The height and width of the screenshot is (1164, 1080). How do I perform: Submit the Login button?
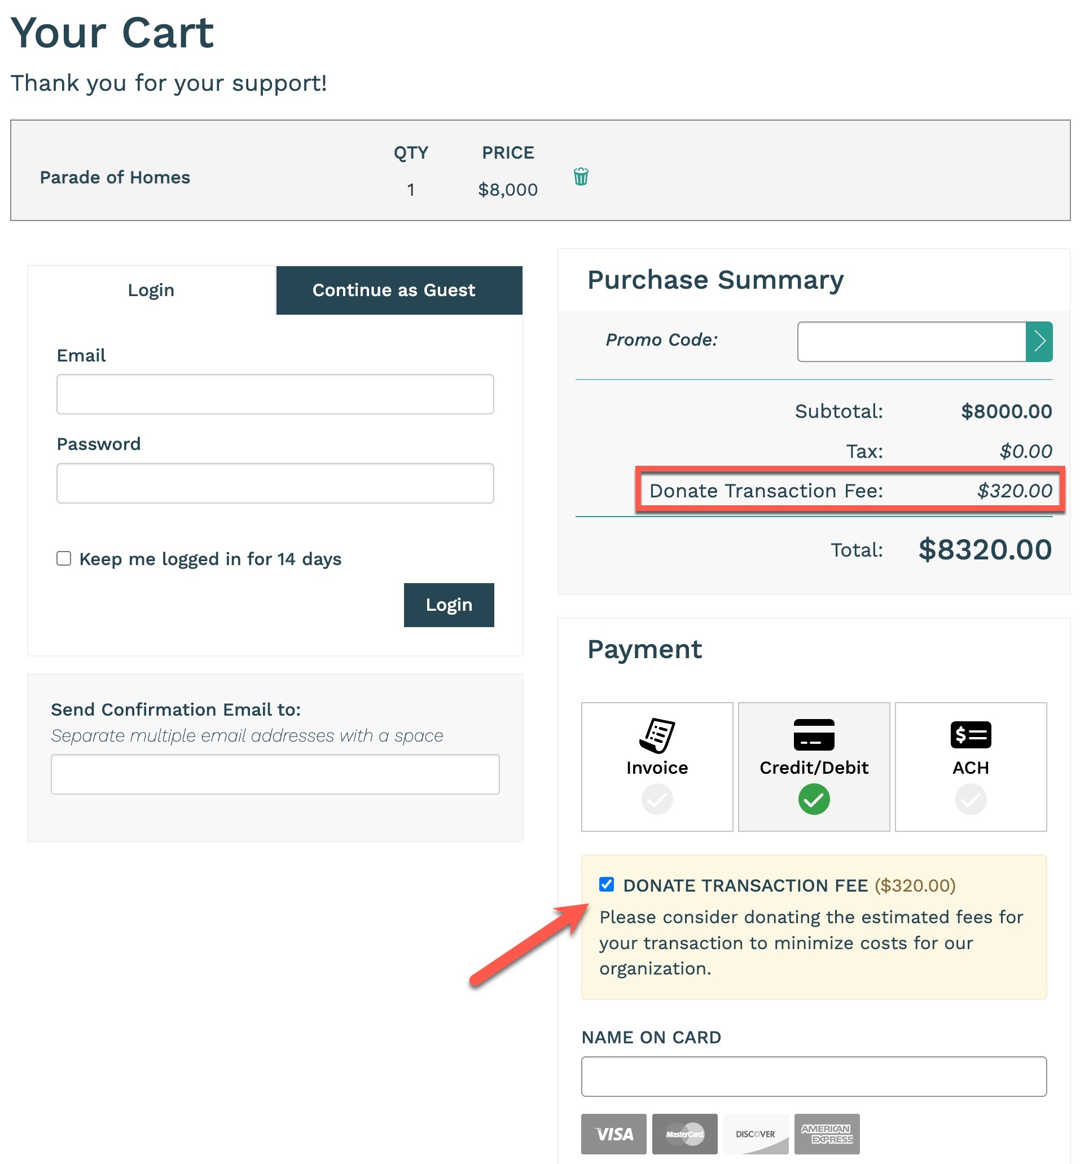[x=449, y=605]
